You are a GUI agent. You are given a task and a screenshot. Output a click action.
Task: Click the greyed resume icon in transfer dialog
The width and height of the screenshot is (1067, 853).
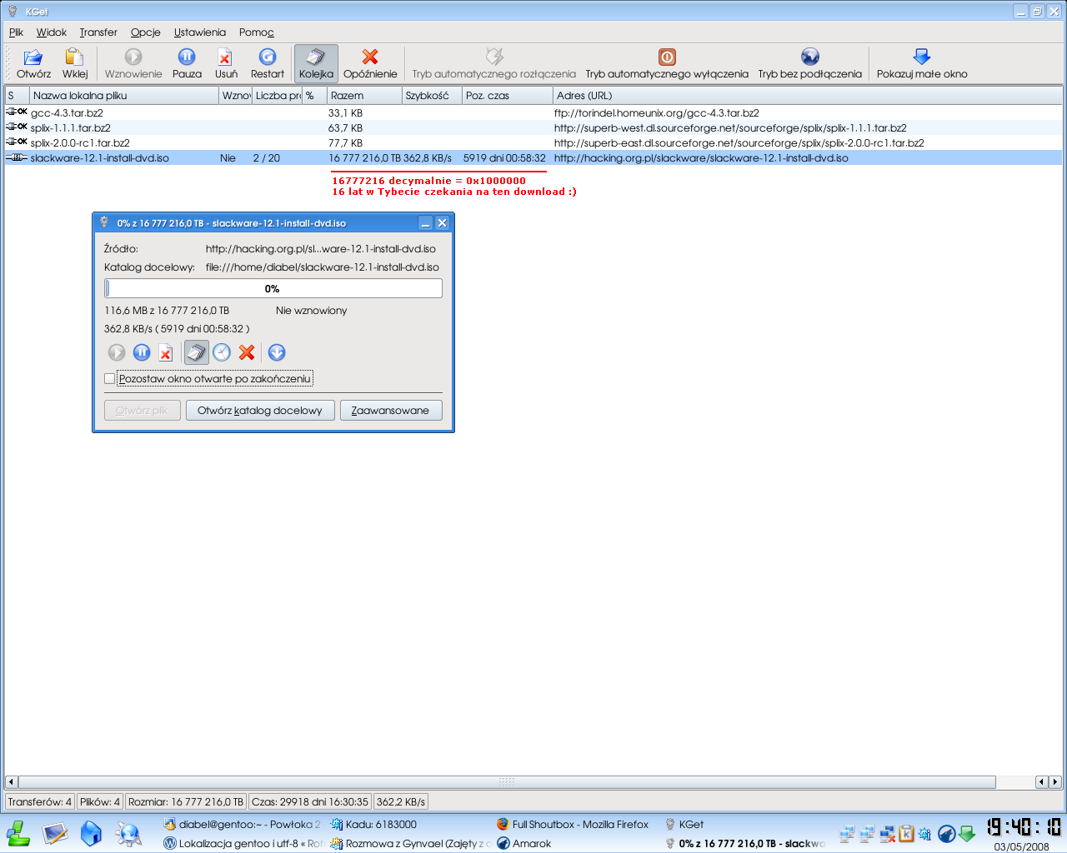(x=117, y=352)
